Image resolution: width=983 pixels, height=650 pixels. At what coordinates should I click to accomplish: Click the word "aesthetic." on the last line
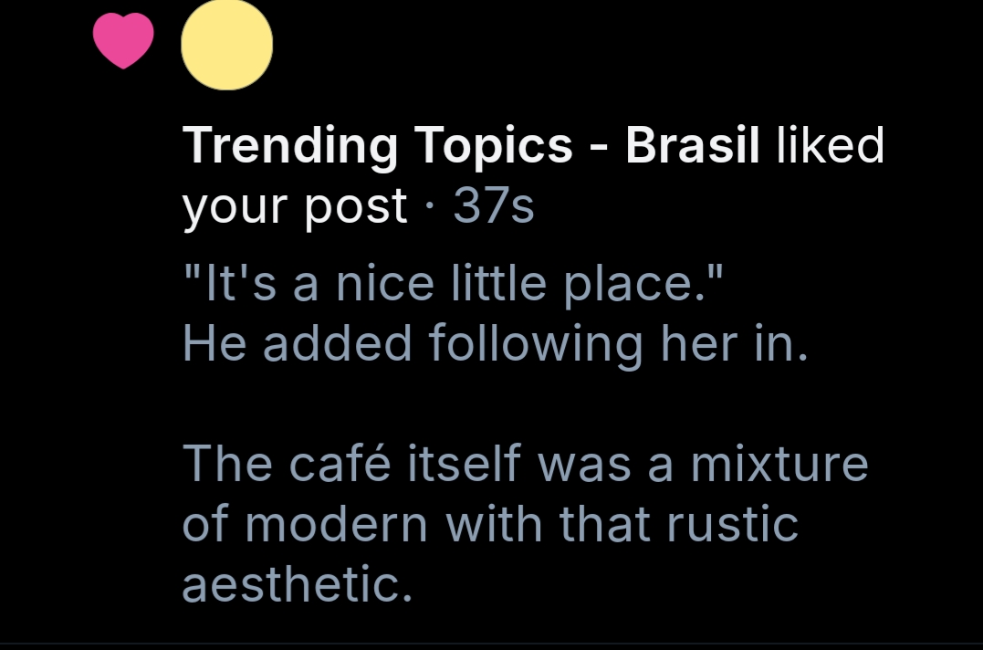pos(297,583)
